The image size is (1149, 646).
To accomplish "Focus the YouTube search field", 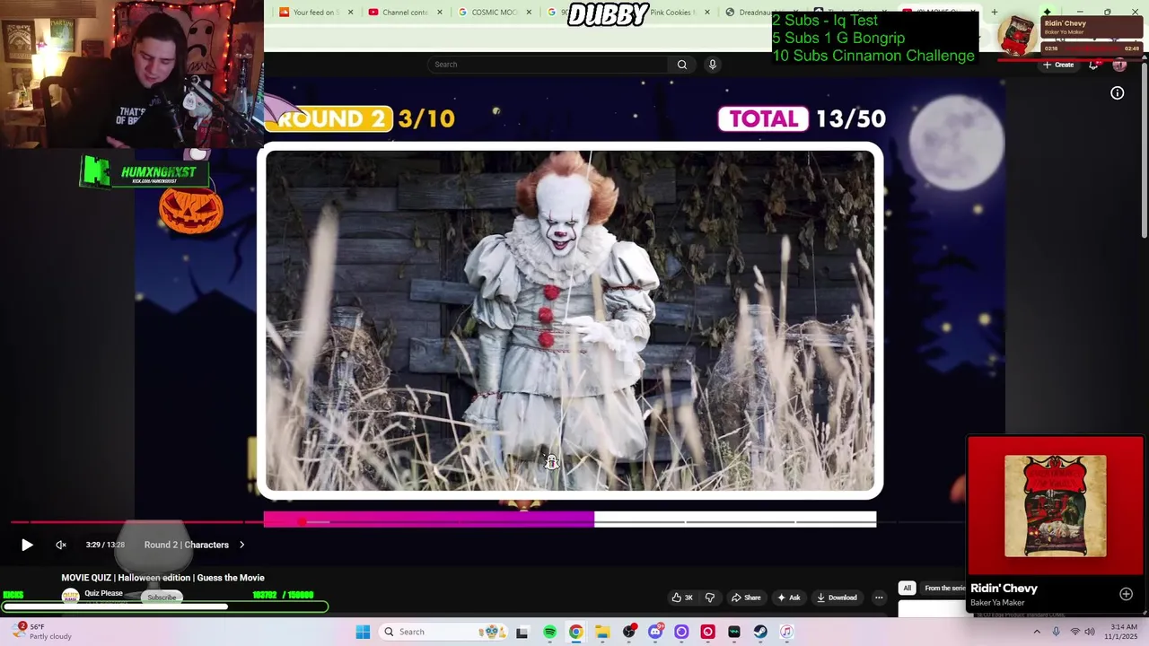I will click(x=548, y=65).
